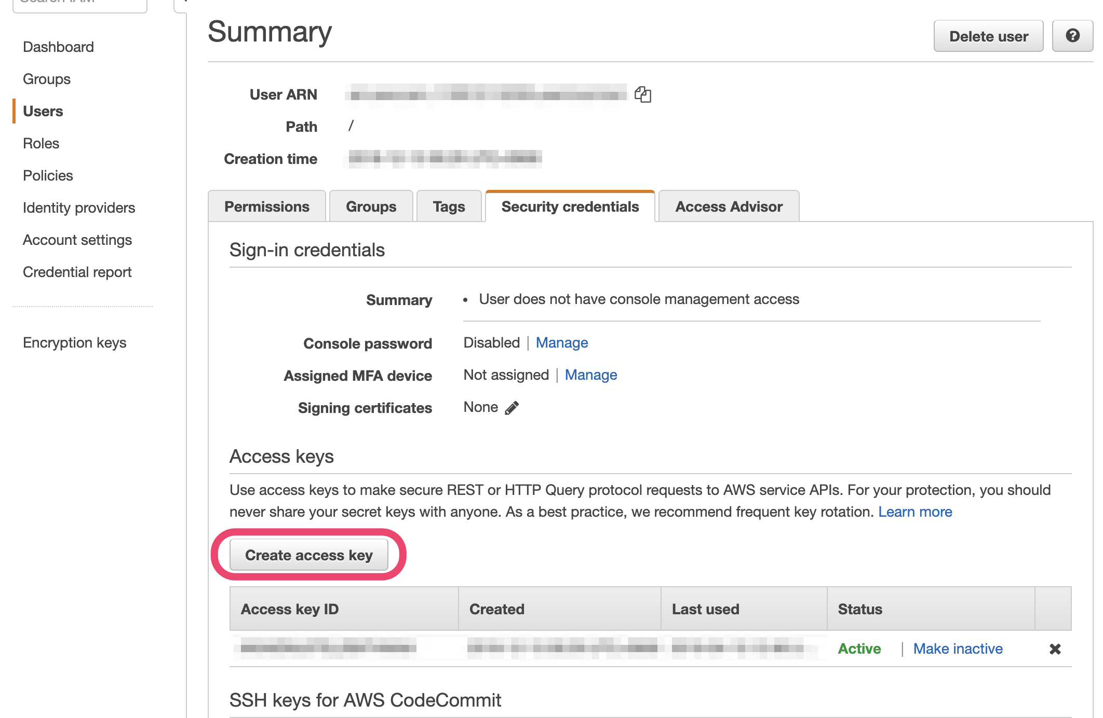Click the Search IAM input field
Screen dimensions: 1103x718
tap(80, 4)
